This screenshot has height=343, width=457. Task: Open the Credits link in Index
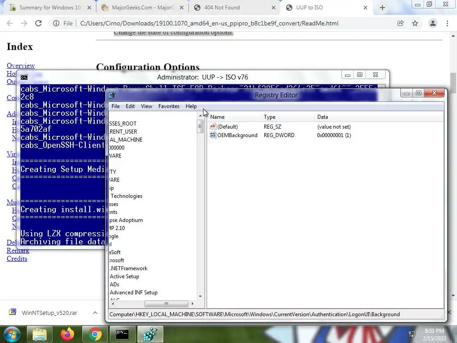tap(17, 259)
